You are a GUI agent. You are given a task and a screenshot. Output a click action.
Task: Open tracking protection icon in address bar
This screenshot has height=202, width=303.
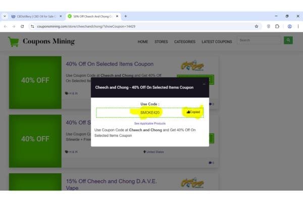(269, 26)
